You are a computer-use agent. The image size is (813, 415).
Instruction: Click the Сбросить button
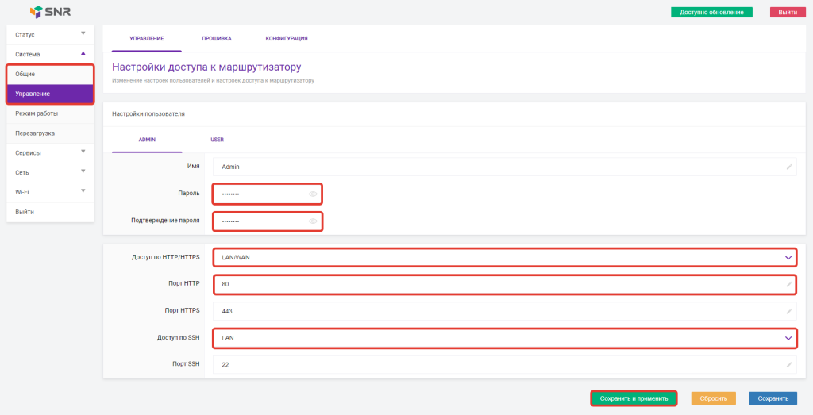(713, 398)
